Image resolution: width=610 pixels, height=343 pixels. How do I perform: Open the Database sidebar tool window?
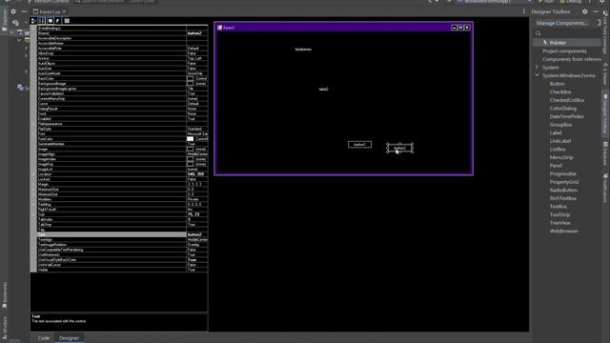(x=605, y=153)
